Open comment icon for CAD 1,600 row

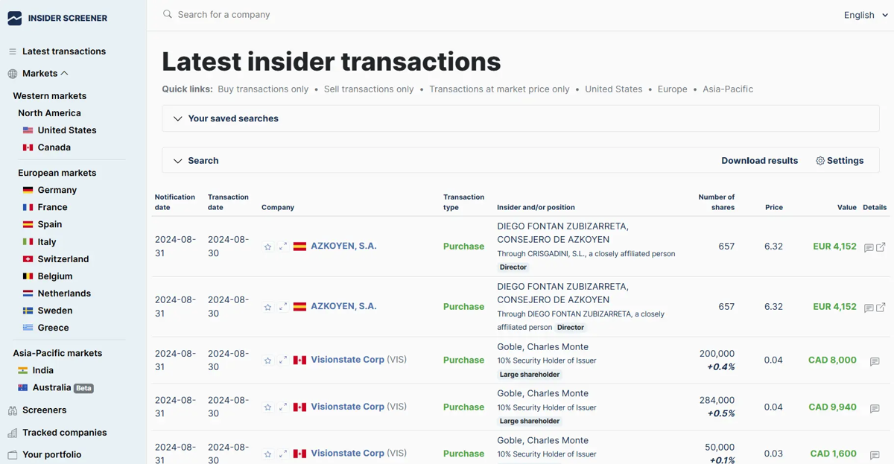coord(875,454)
